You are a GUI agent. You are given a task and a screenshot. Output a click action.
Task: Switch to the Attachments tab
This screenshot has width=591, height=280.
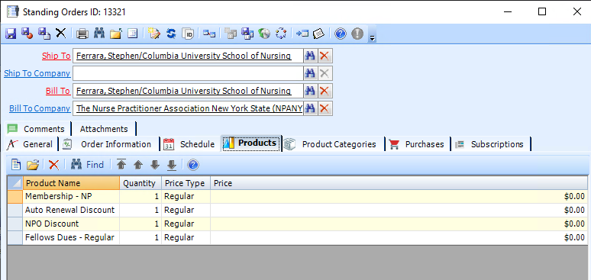[x=104, y=129]
